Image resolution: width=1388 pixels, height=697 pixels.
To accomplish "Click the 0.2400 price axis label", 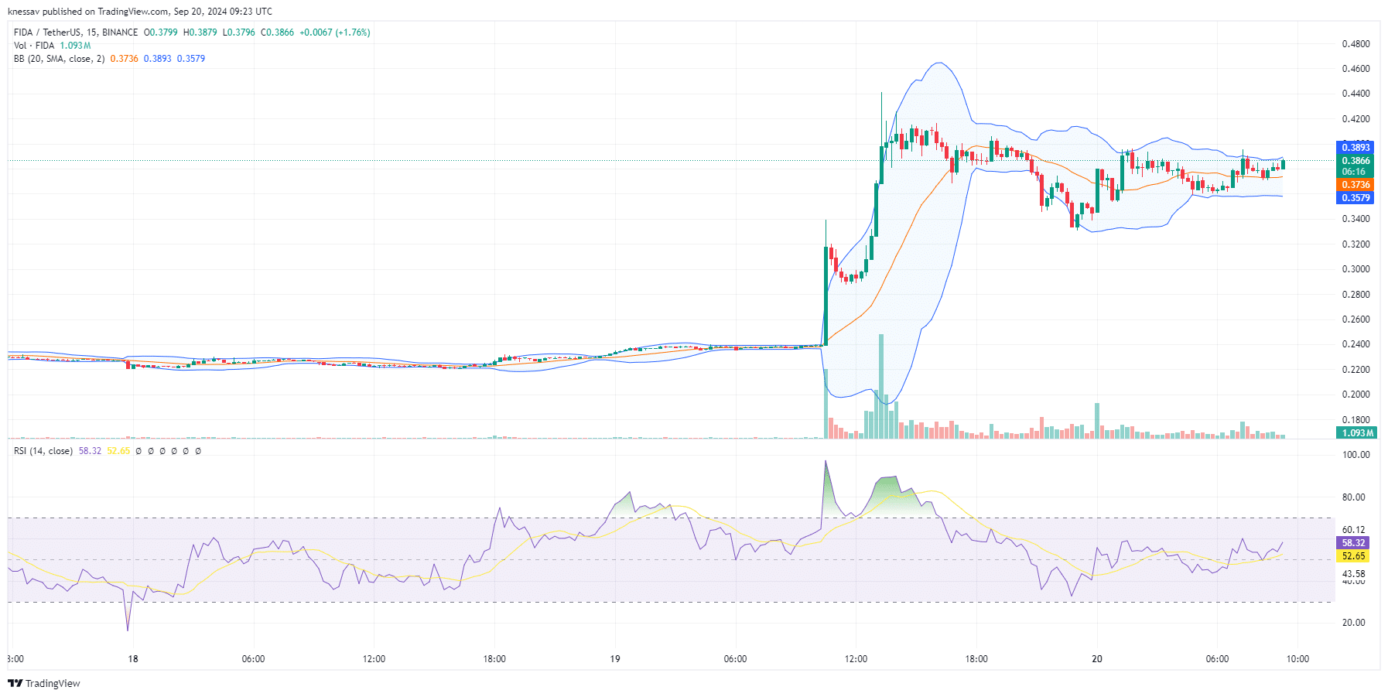I will pyautogui.click(x=1356, y=344).
